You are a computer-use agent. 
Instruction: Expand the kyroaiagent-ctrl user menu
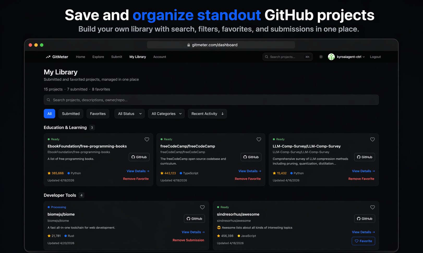click(x=351, y=57)
